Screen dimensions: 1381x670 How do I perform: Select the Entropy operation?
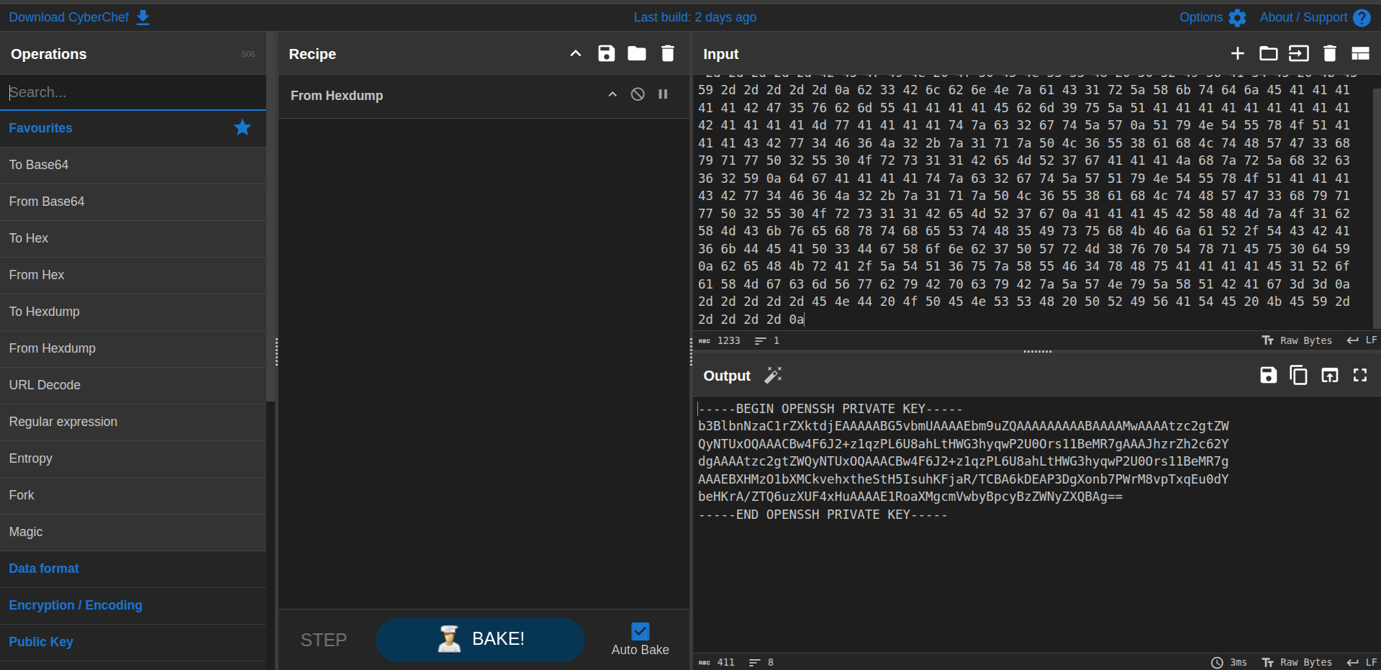pyautogui.click(x=133, y=458)
